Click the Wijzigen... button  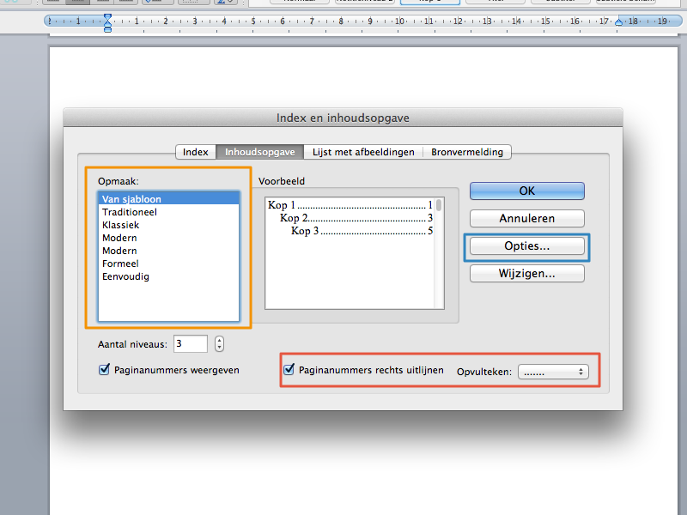(527, 273)
